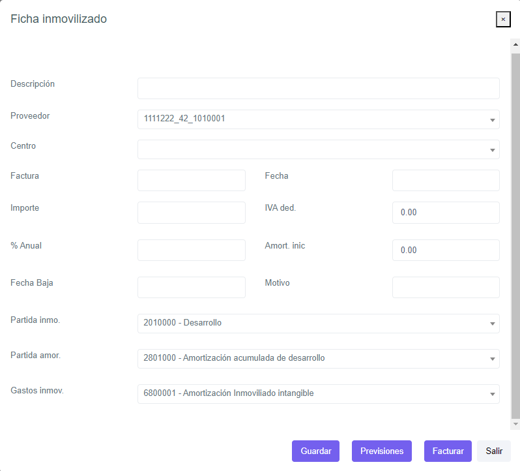520x471 pixels.
Task: Click the Previsiones button
Action: tap(381, 451)
